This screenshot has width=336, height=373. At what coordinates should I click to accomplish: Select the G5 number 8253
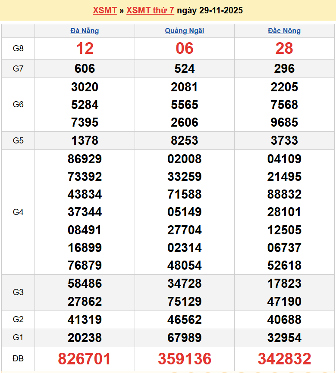pyautogui.click(x=185, y=140)
